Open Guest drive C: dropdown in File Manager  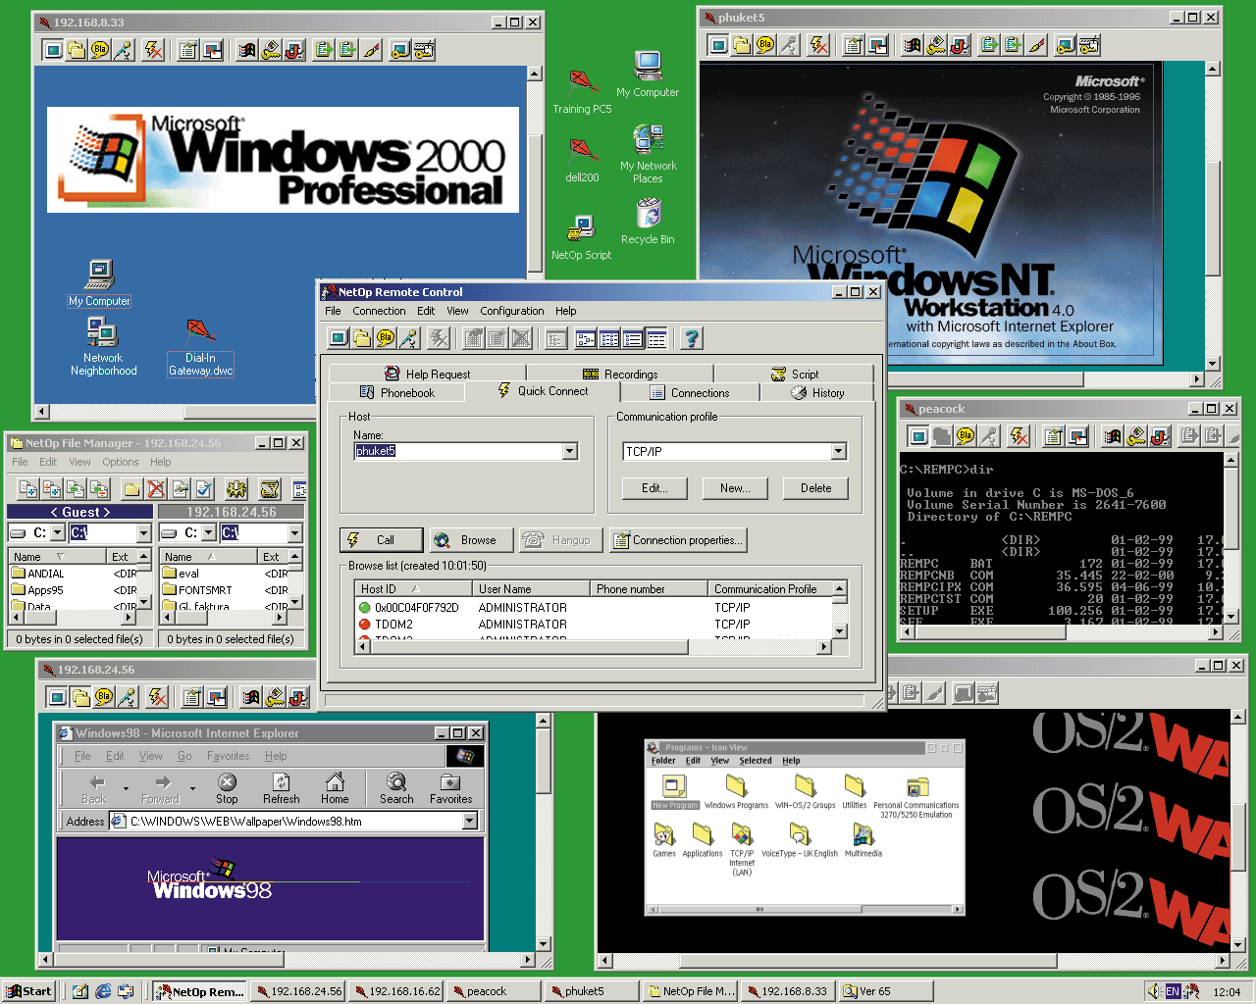click(x=58, y=532)
